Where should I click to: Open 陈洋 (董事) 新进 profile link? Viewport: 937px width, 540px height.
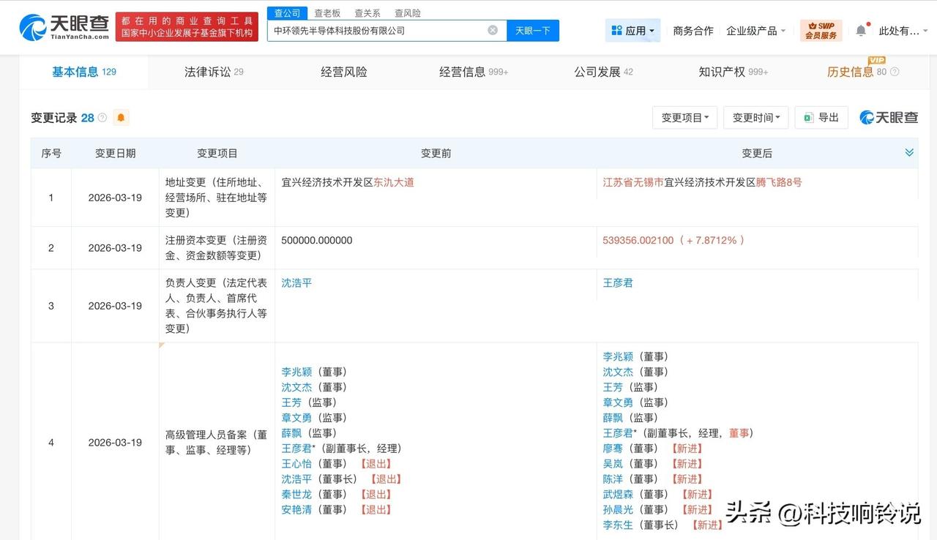(613, 479)
